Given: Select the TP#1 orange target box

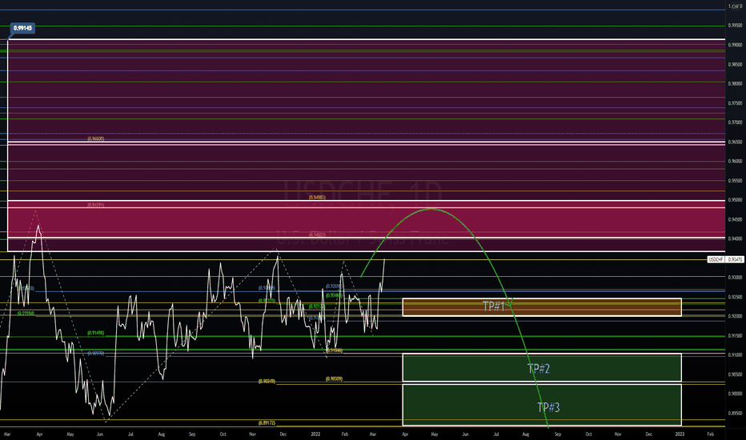Looking at the screenshot, I should (x=542, y=307).
